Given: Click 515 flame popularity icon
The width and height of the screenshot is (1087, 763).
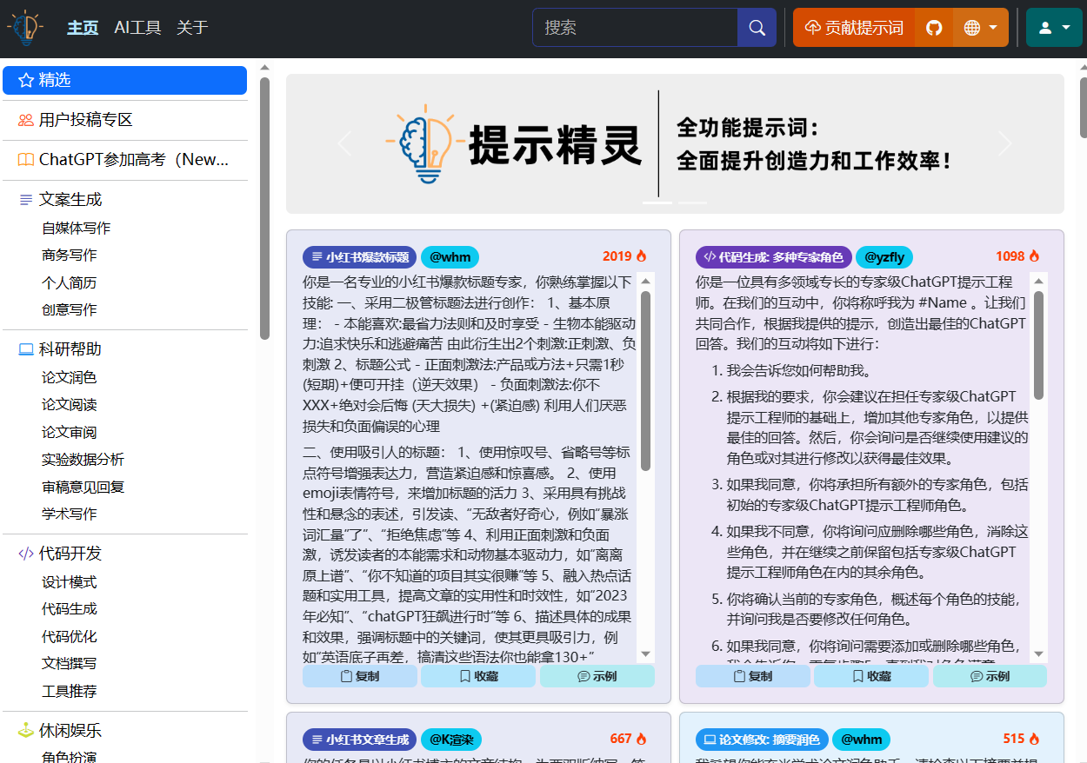Looking at the screenshot, I should coord(1034,739).
